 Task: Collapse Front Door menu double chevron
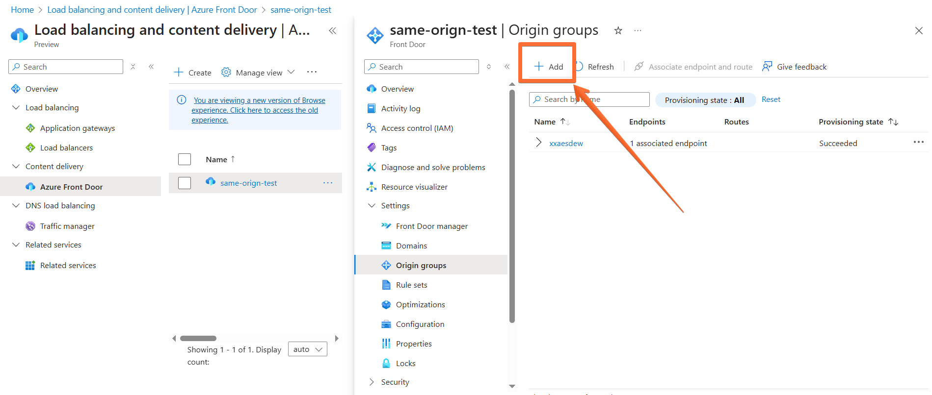[x=507, y=67]
